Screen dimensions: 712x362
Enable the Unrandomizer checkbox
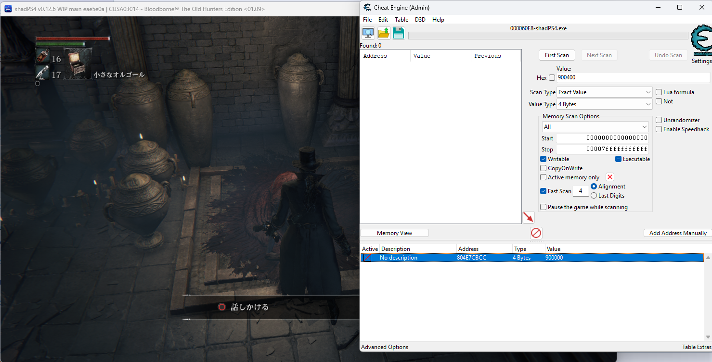pyautogui.click(x=659, y=120)
